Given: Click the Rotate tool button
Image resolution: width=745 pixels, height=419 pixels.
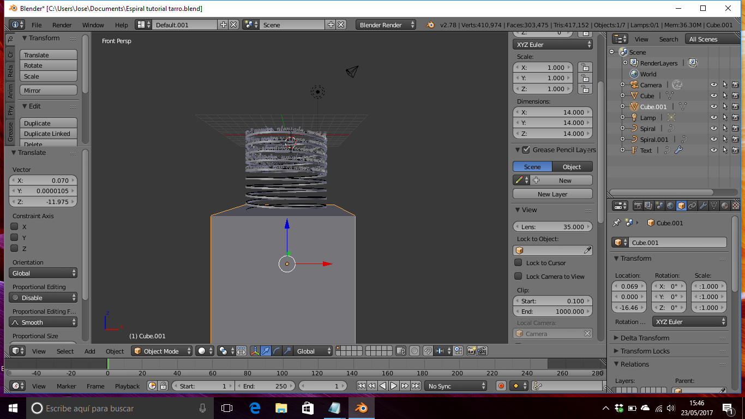Looking at the screenshot, I should (49, 65).
